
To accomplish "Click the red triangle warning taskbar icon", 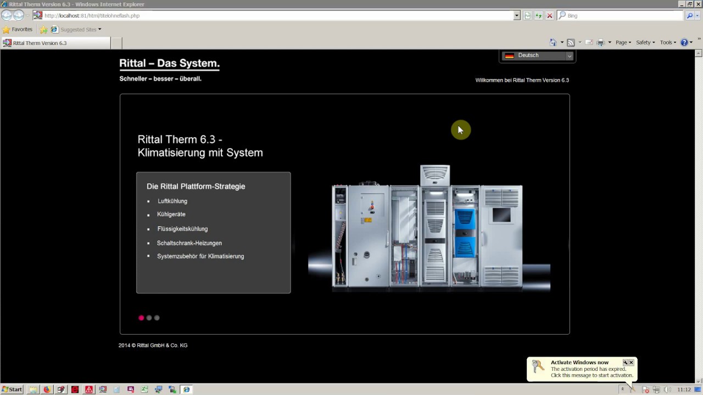I will point(88,390).
